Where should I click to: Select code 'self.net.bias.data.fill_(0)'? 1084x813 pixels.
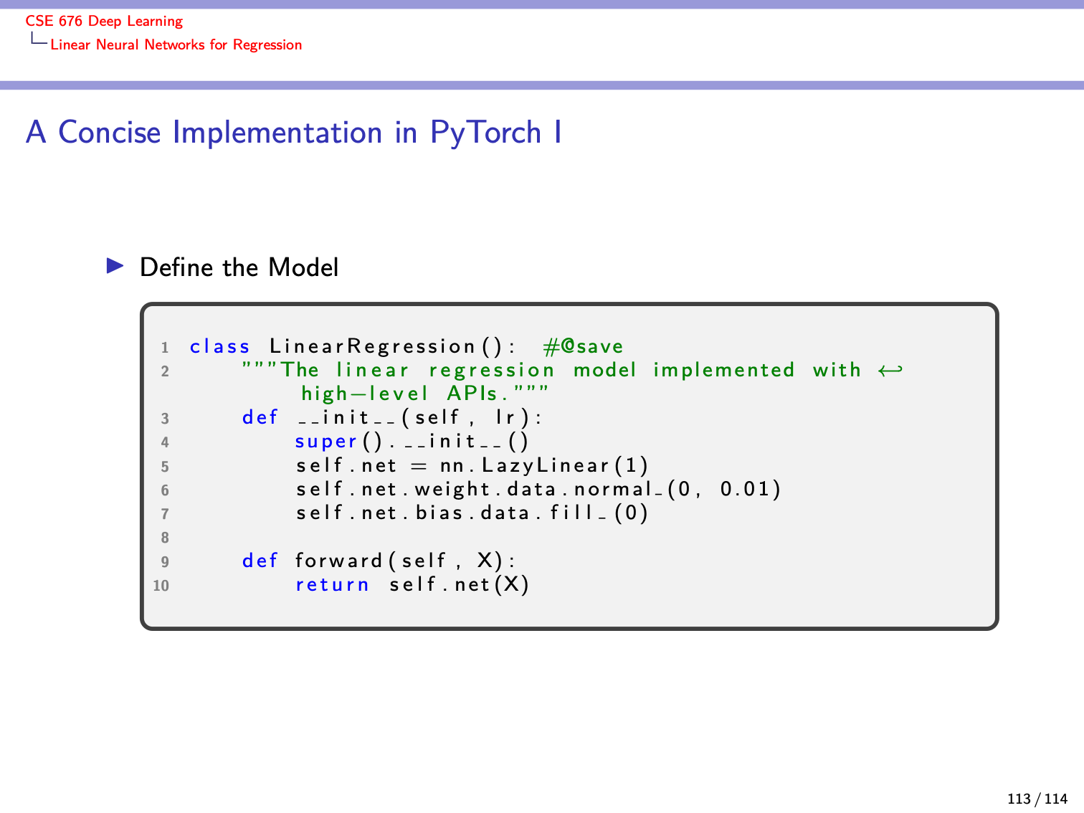coord(472,513)
